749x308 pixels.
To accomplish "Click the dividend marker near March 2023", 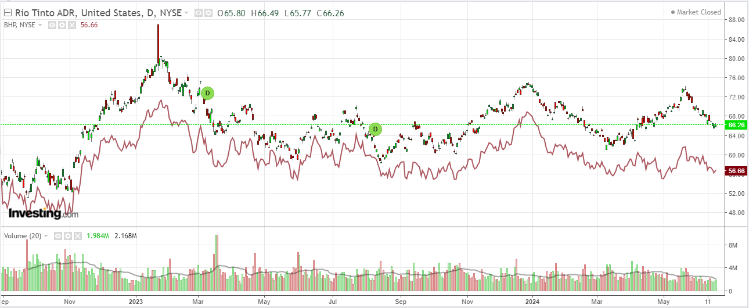I will click(207, 93).
